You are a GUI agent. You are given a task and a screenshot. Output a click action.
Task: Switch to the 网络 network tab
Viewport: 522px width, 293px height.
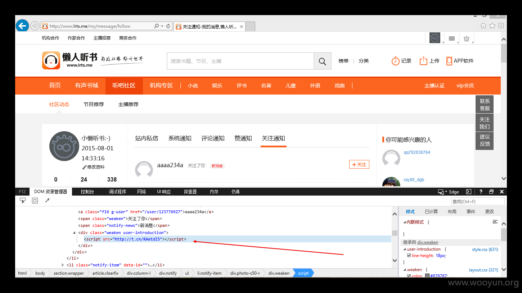pos(141,192)
